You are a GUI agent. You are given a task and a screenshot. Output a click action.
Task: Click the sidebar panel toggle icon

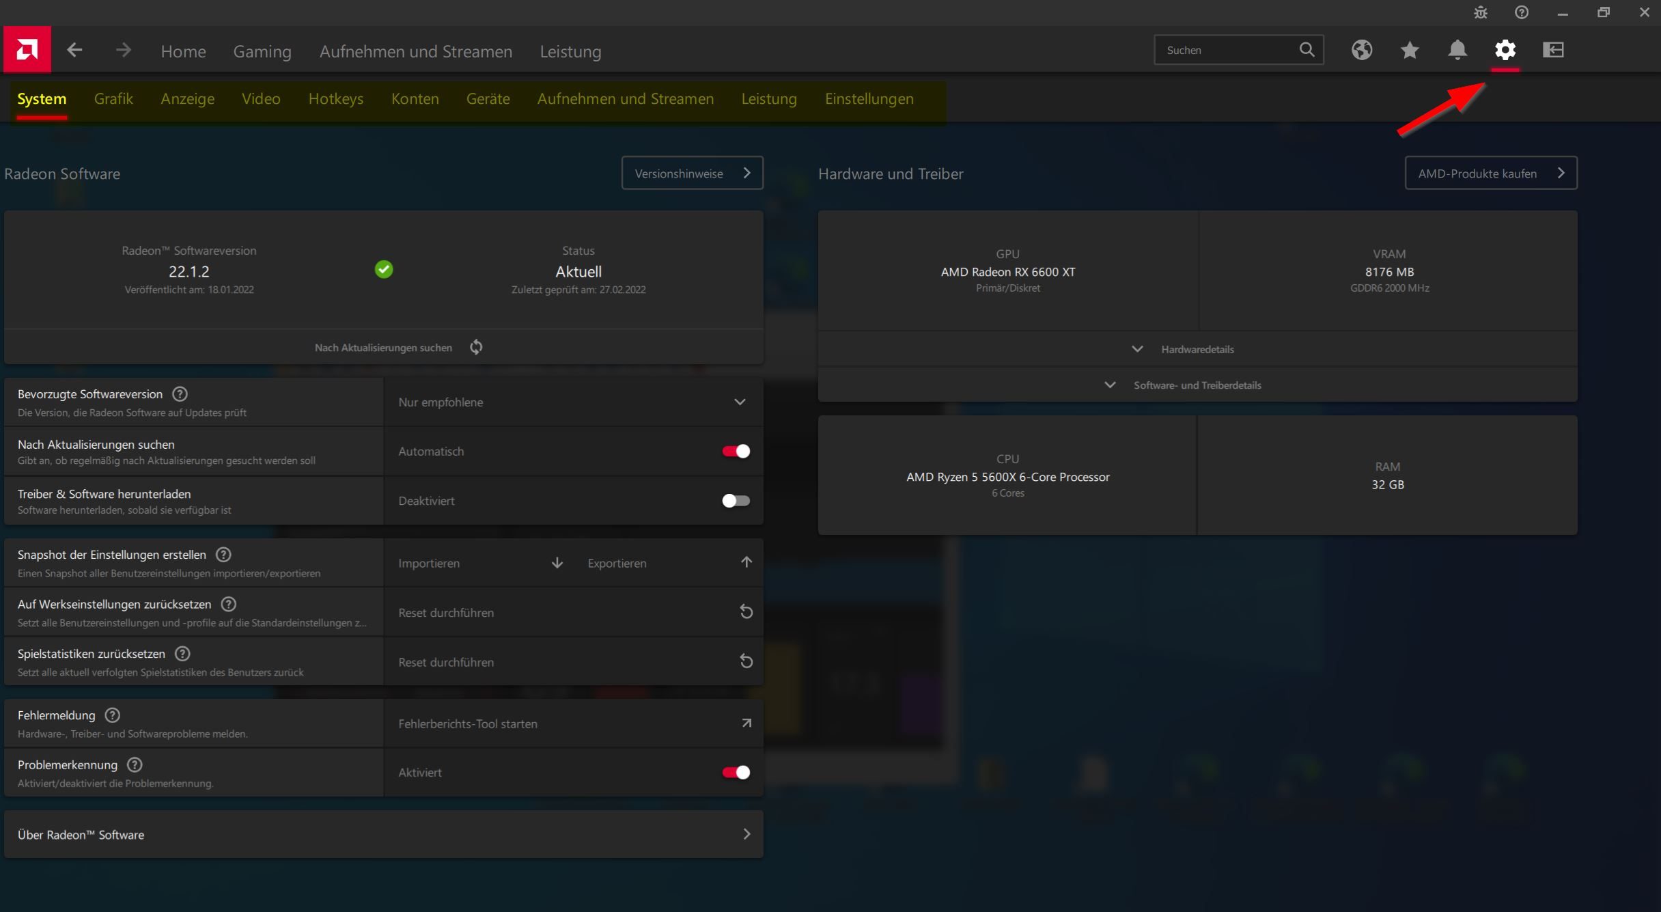tap(1553, 50)
